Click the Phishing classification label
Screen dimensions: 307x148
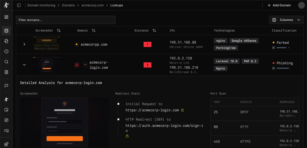click(285, 63)
